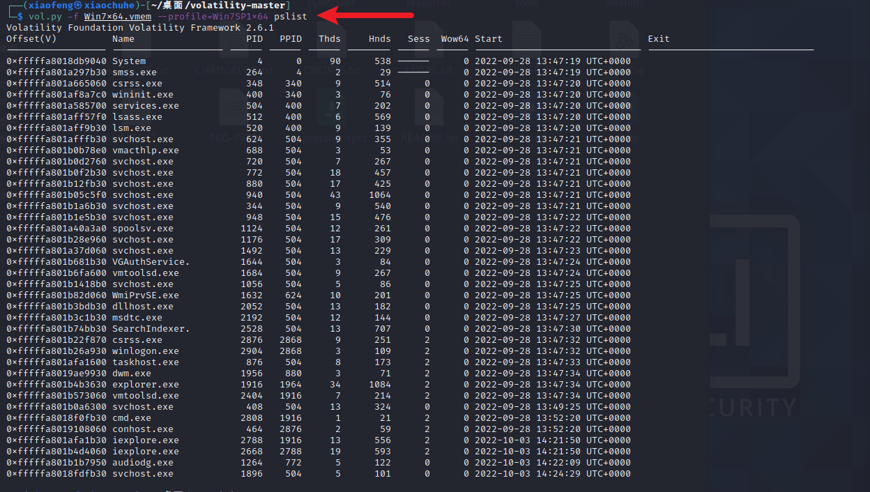Click the thread count 90 for System
The height and width of the screenshot is (492, 870).
coord(335,61)
